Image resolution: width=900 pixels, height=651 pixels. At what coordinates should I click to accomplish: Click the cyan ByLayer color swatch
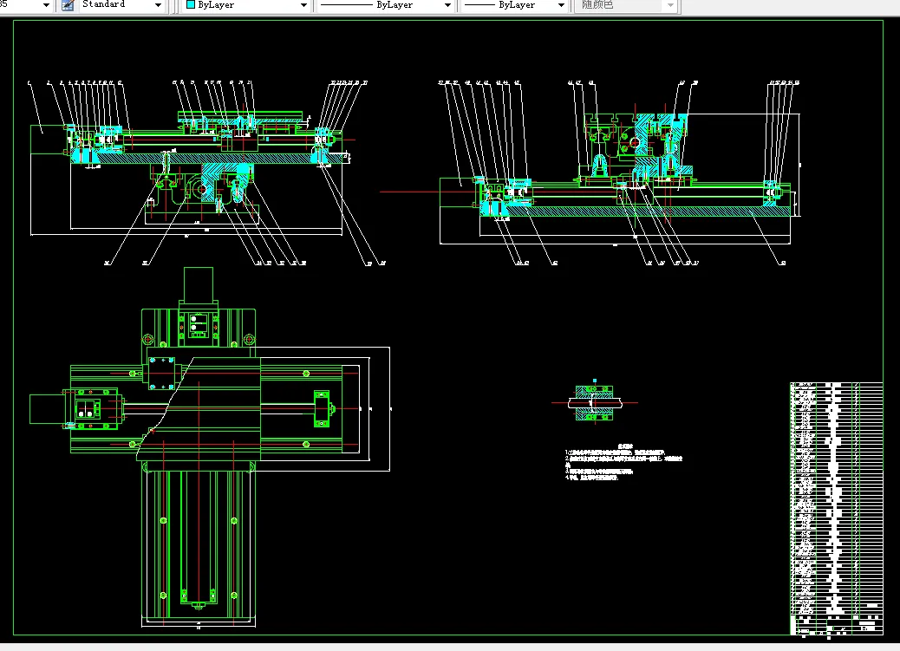click(191, 4)
